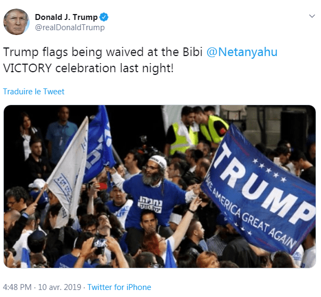Open the @Netanyahu mention link

[242, 52]
